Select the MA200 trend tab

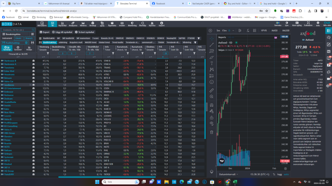pyautogui.click(x=90, y=43)
